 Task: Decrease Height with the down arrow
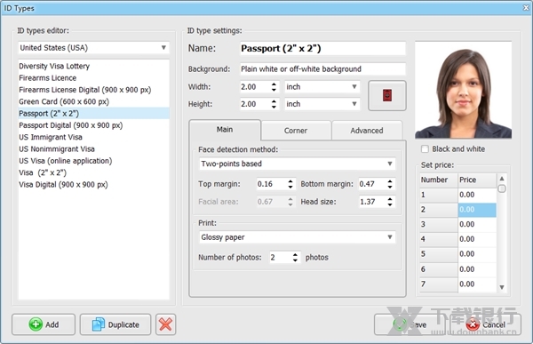[274, 107]
